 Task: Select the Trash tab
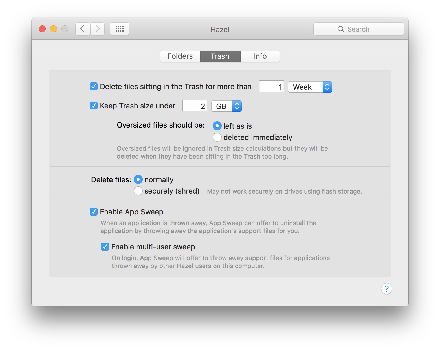click(220, 56)
